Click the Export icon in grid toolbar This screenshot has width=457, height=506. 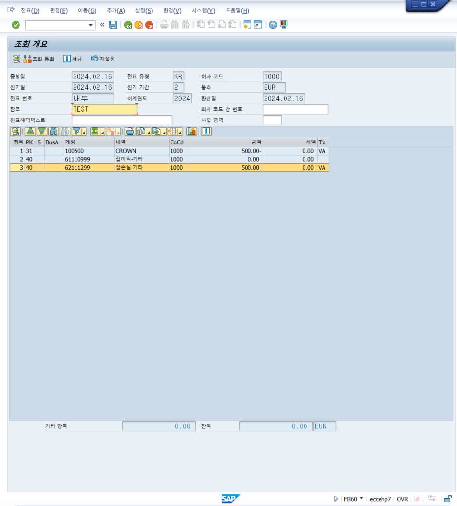click(156, 131)
